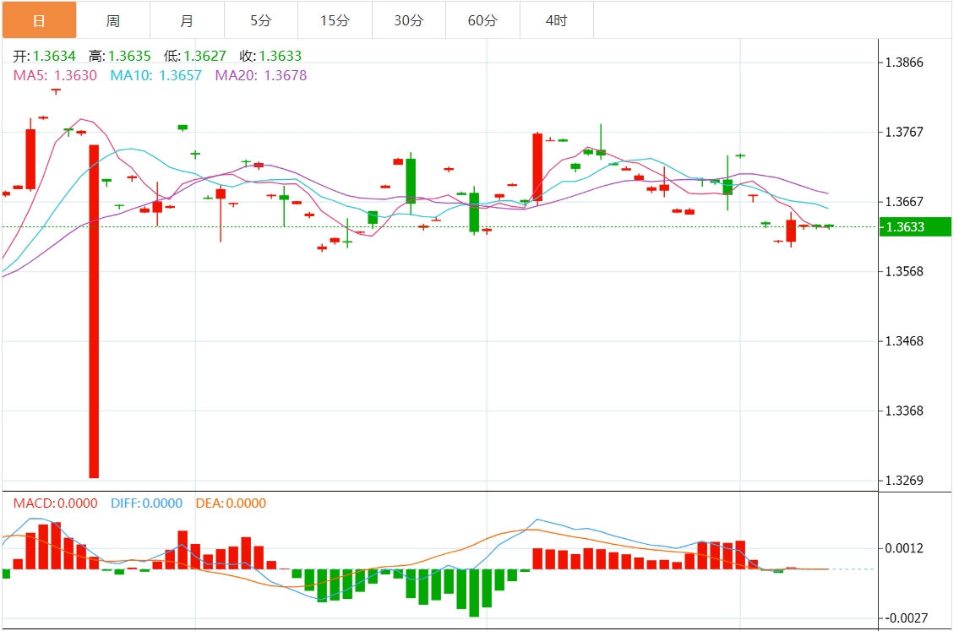The height and width of the screenshot is (631, 959).
Task: Click the 1.3866 price axis label
Action: click(x=905, y=63)
